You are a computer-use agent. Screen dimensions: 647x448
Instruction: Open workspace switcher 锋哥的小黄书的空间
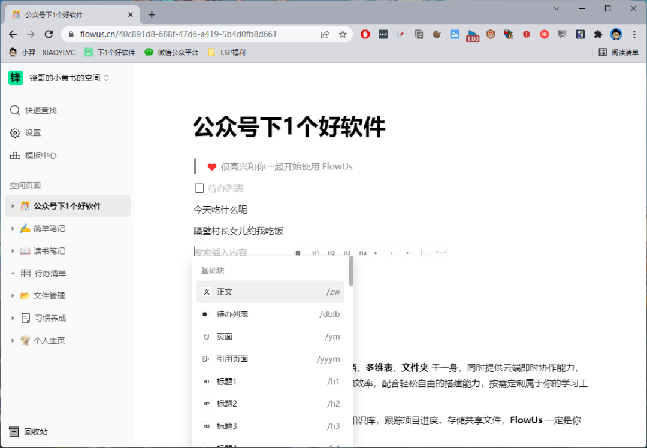pyautogui.click(x=59, y=78)
